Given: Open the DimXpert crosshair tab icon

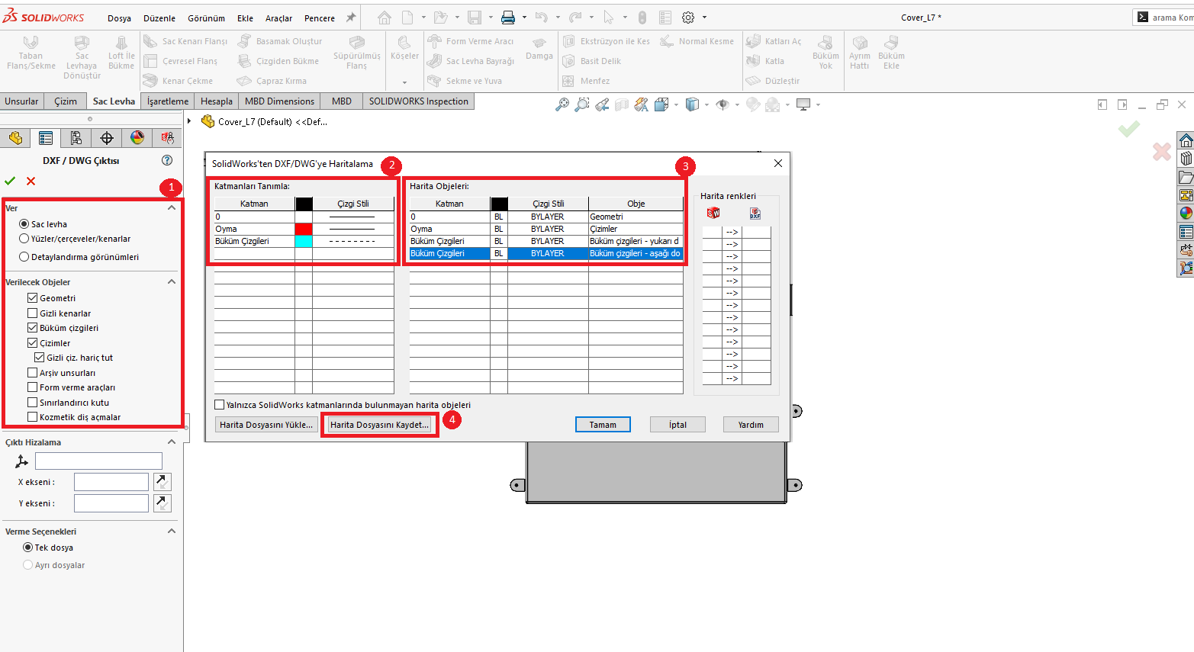Looking at the screenshot, I should [x=107, y=138].
